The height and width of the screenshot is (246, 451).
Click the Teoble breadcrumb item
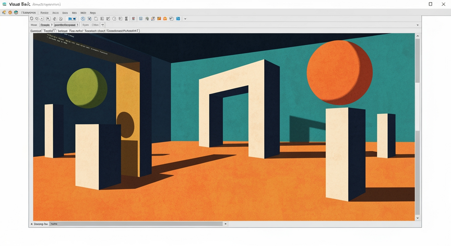(x=50, y=31)
